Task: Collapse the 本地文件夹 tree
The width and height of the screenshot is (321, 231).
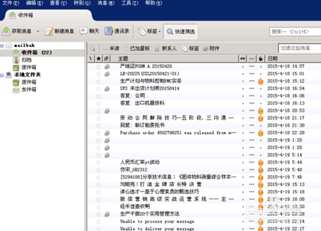Action: pyautogui.click(x=2, y=75)
